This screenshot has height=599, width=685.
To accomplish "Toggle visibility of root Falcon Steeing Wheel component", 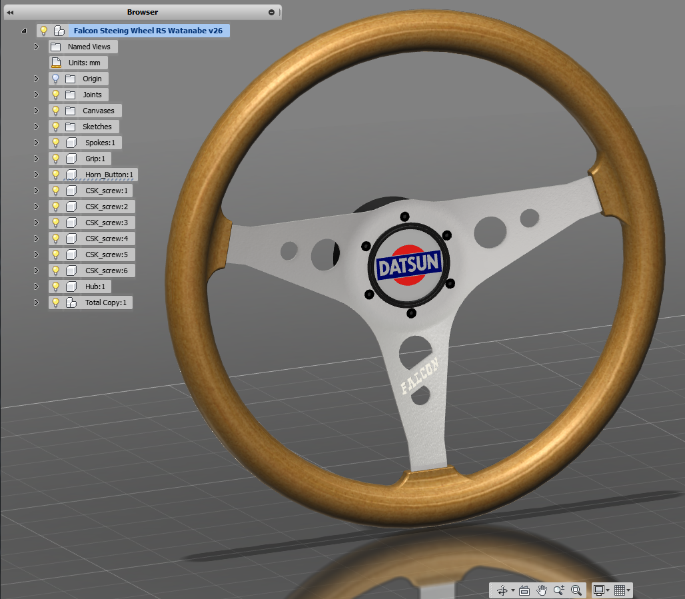I will pos(43,31).
